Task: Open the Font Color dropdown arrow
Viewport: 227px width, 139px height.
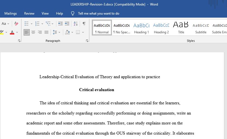Action: [17, 32]
